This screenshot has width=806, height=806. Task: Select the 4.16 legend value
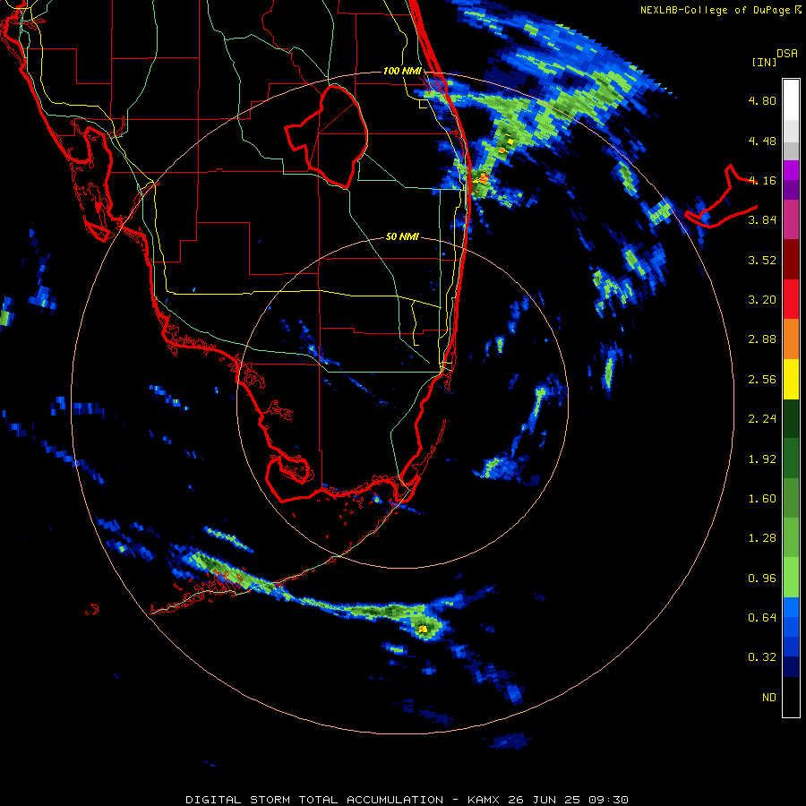point(762,180)
